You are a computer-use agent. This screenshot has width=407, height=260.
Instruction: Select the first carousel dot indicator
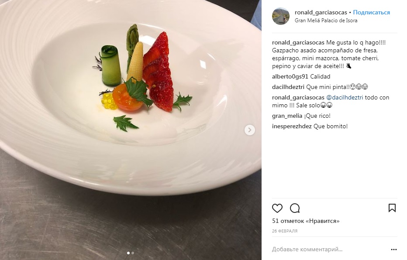click(x=128, y=253)
